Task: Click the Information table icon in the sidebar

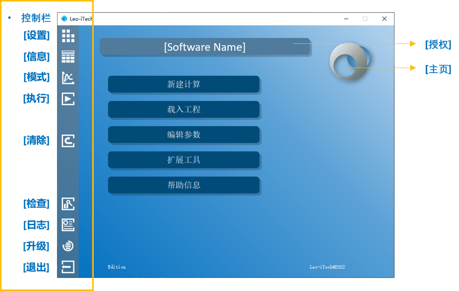Action: pos(68,57)
